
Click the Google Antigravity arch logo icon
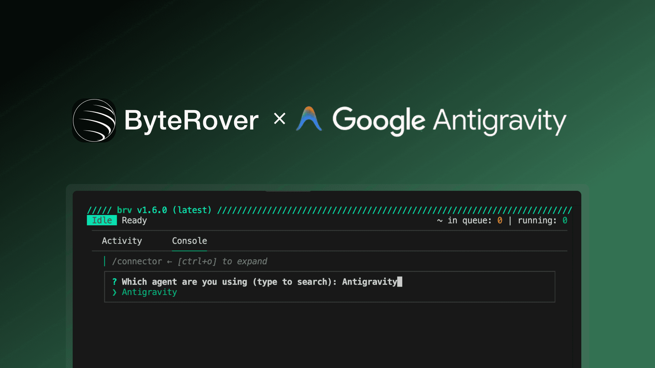coord(309,119)
